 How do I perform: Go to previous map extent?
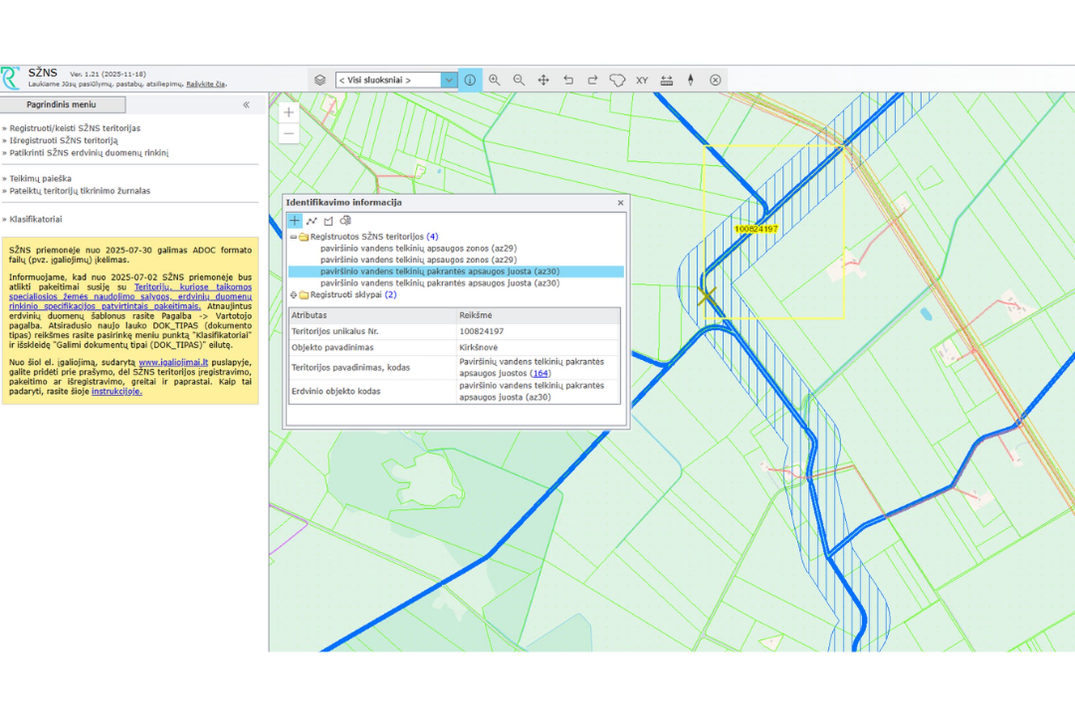(x=568, y=80)
